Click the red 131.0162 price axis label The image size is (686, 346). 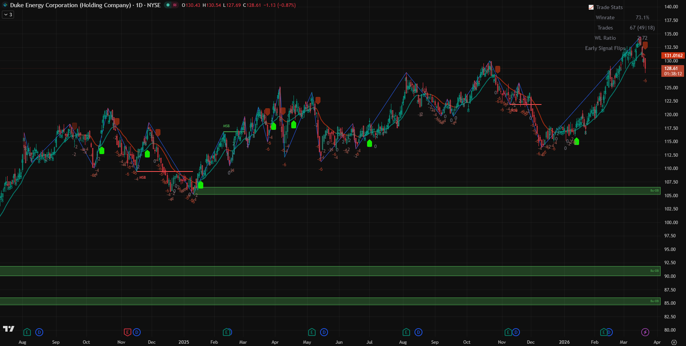[673, 56]
